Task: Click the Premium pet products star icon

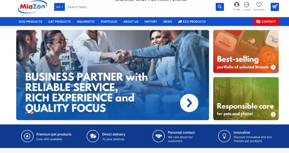Action: click(x=27, y=136)
